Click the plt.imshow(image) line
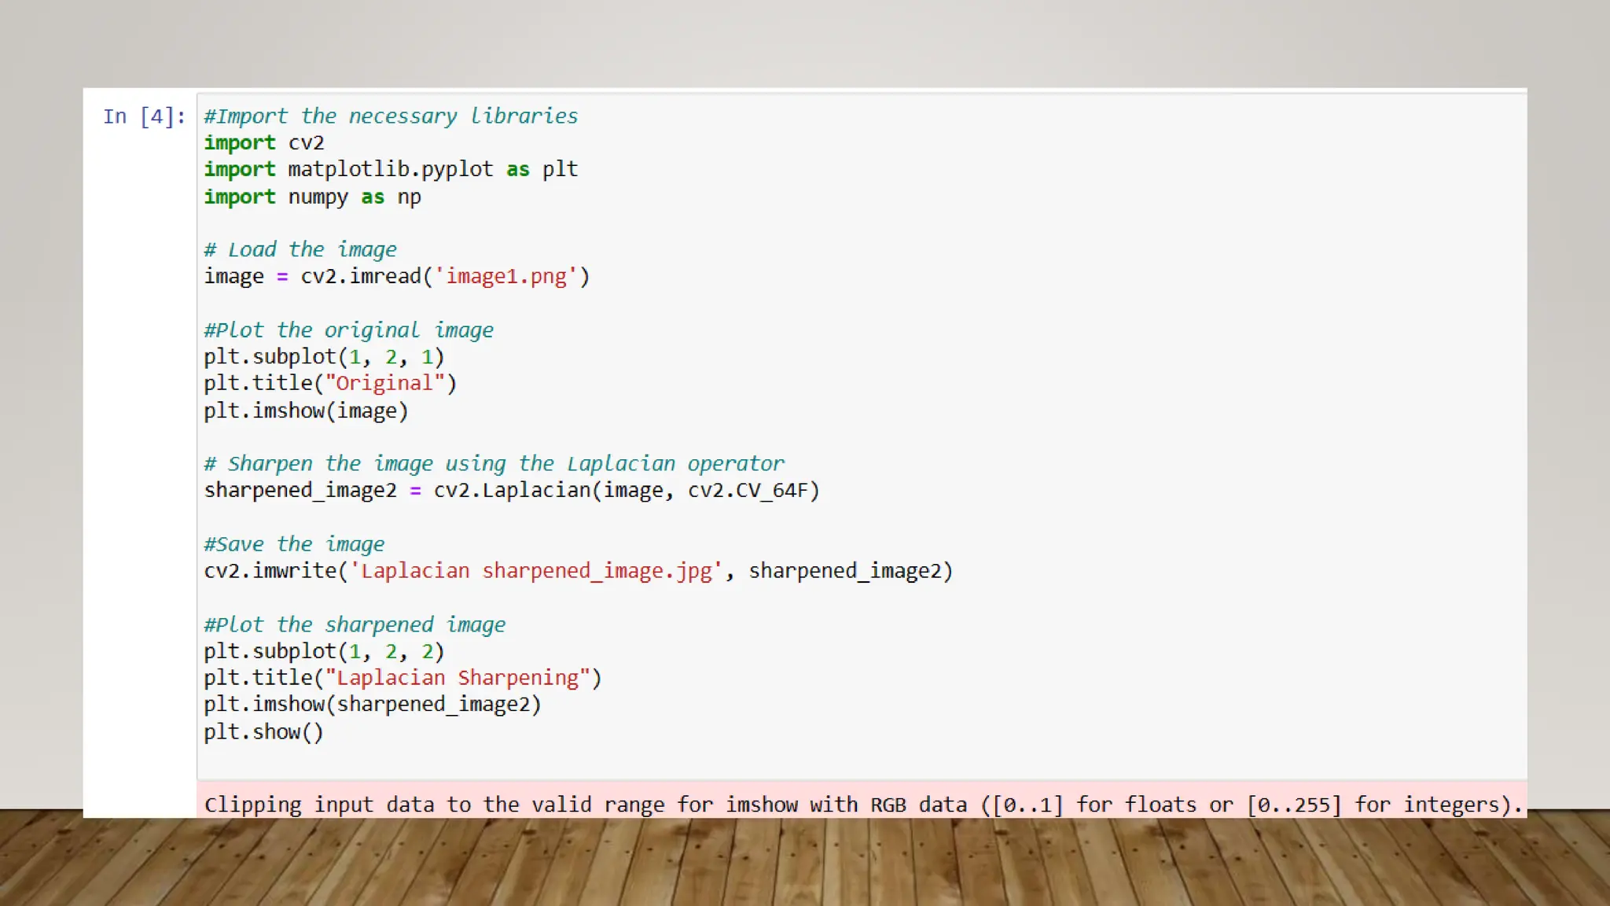This screenshot has width=1610, height=906. [306, 411]
